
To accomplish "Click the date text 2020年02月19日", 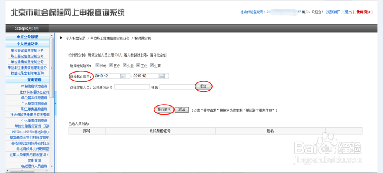I will (27, 29).
